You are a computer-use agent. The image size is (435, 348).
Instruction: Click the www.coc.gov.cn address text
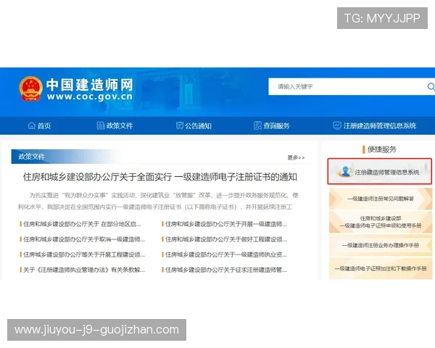[90, 96]
